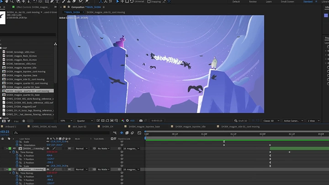
Task: Click the **MAIN_SH304 breadcrumb in the viewer
Action: coord(72,12)
